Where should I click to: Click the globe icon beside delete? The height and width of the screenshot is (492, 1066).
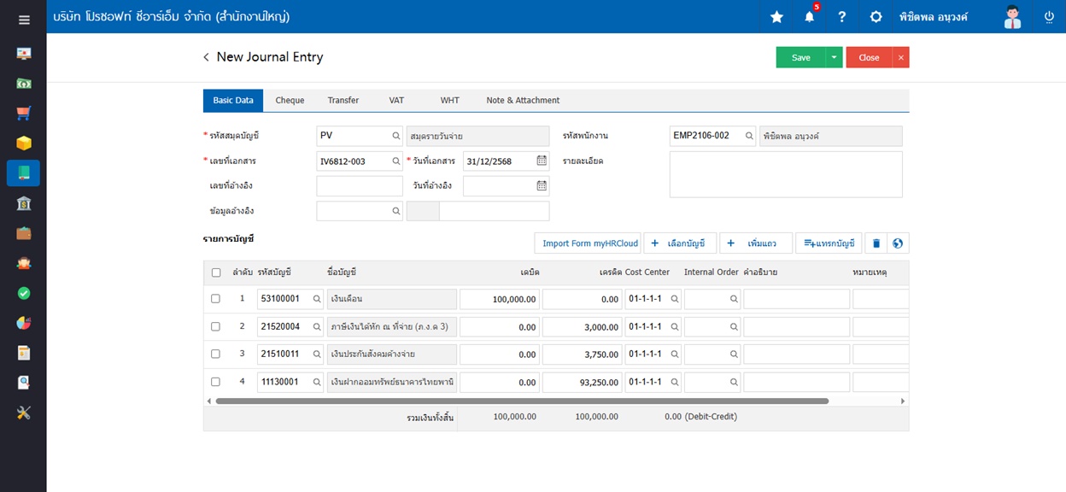point(898,243)
